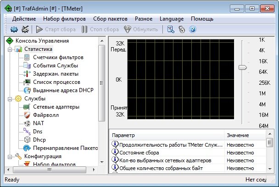
Task: Click the blue gear connect icon in toolbar
Action: pyautogui.click(x=14, y=29)
